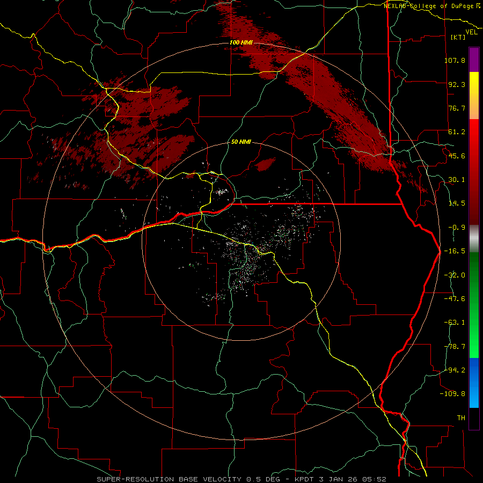Click the 100 NMI range ring label
This screenshot has height=483, width=483.
(x=241, y=42)
